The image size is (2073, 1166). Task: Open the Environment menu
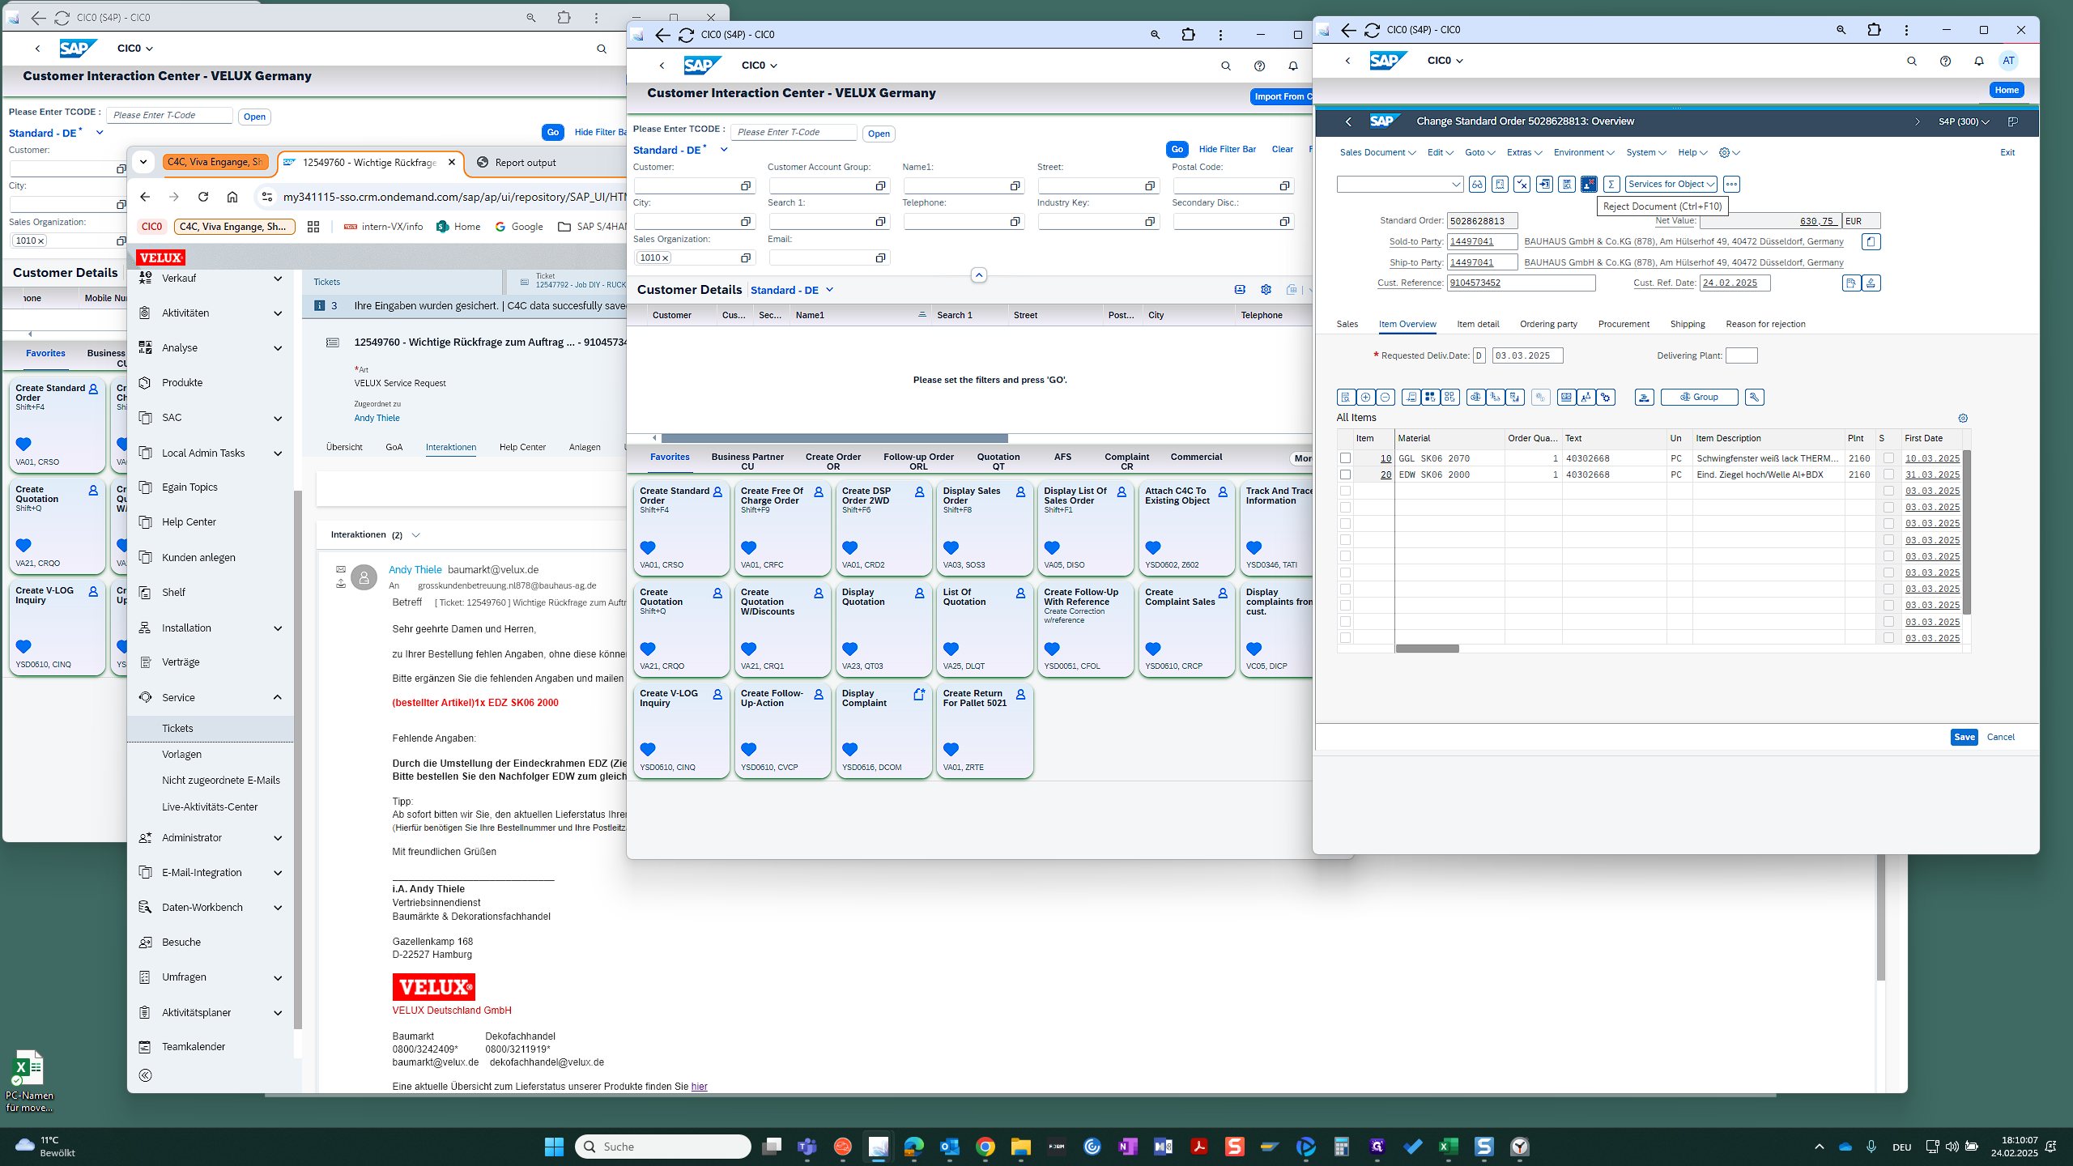pyautogui.click(x=1584, y=152)
